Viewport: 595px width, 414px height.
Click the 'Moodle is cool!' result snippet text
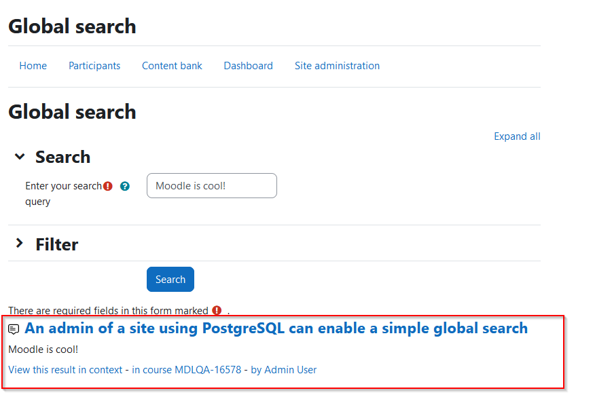tap(43, 350)
